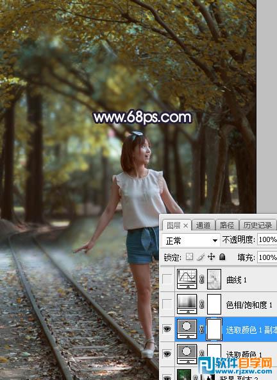Click the lock position move icon
This screenshot has height=380, width=277.
click(x=212, y=257)
